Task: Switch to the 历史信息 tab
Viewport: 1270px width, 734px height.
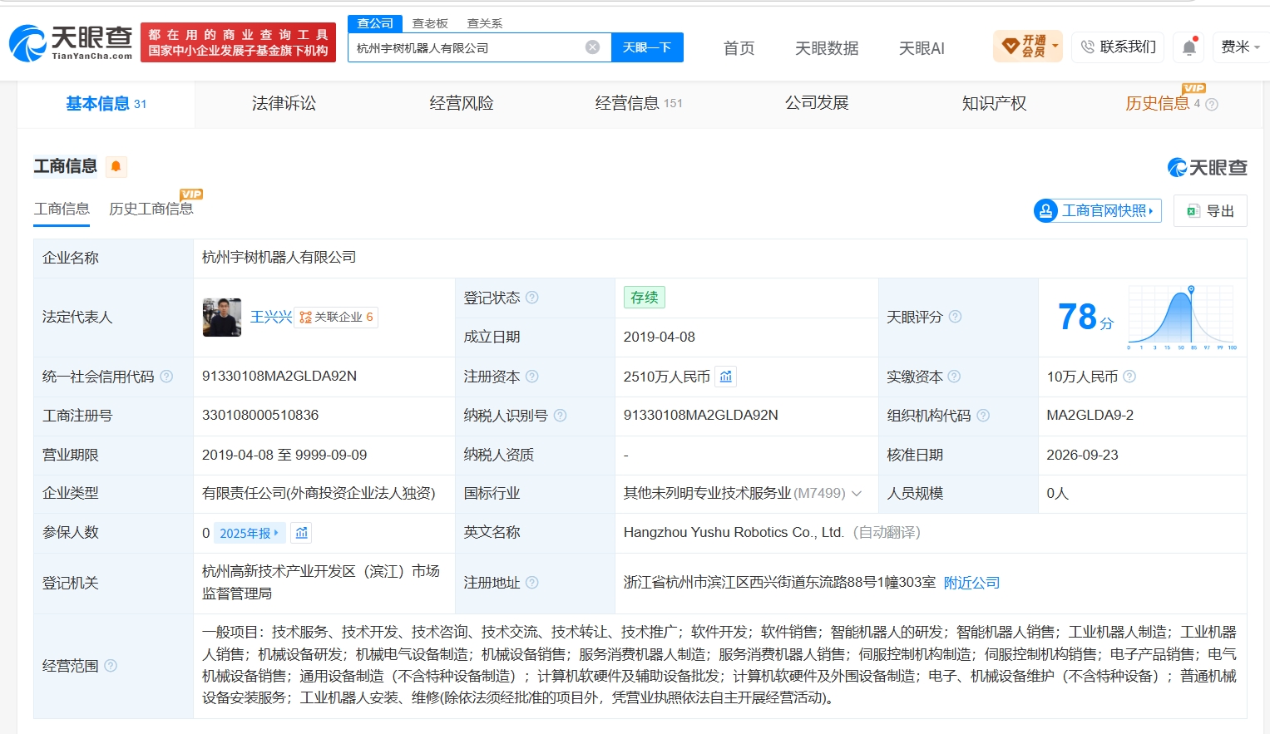Action: (1158, 104)
